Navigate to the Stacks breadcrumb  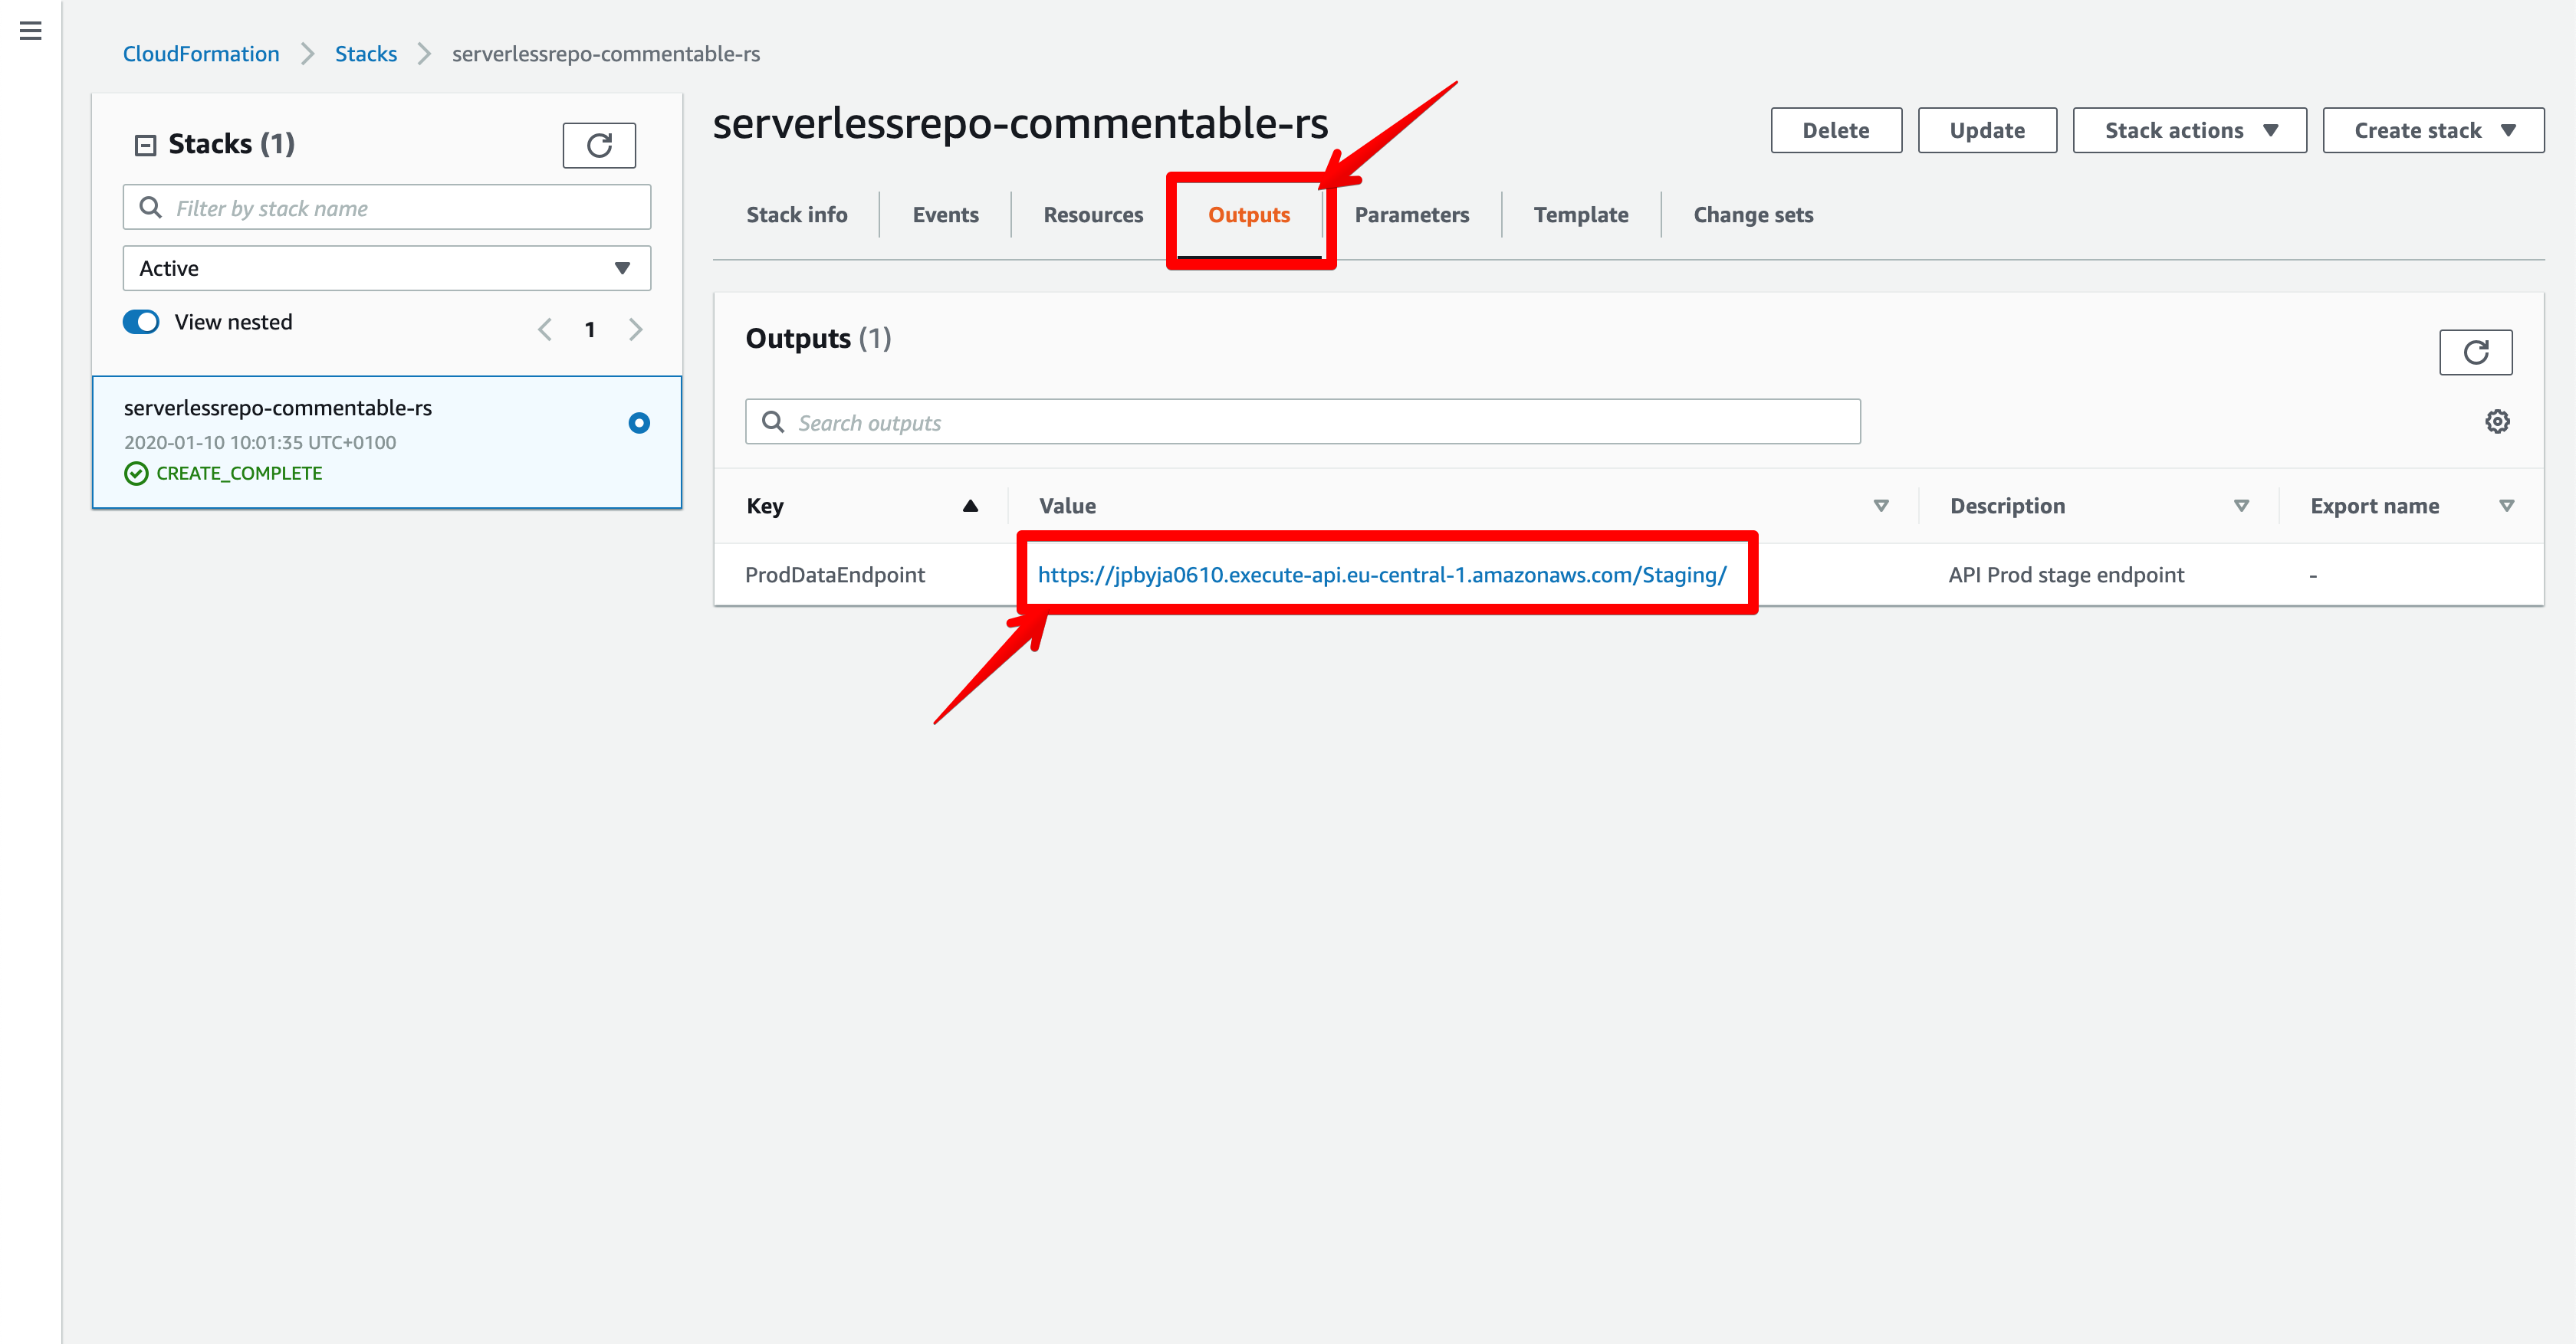point(365,54)
